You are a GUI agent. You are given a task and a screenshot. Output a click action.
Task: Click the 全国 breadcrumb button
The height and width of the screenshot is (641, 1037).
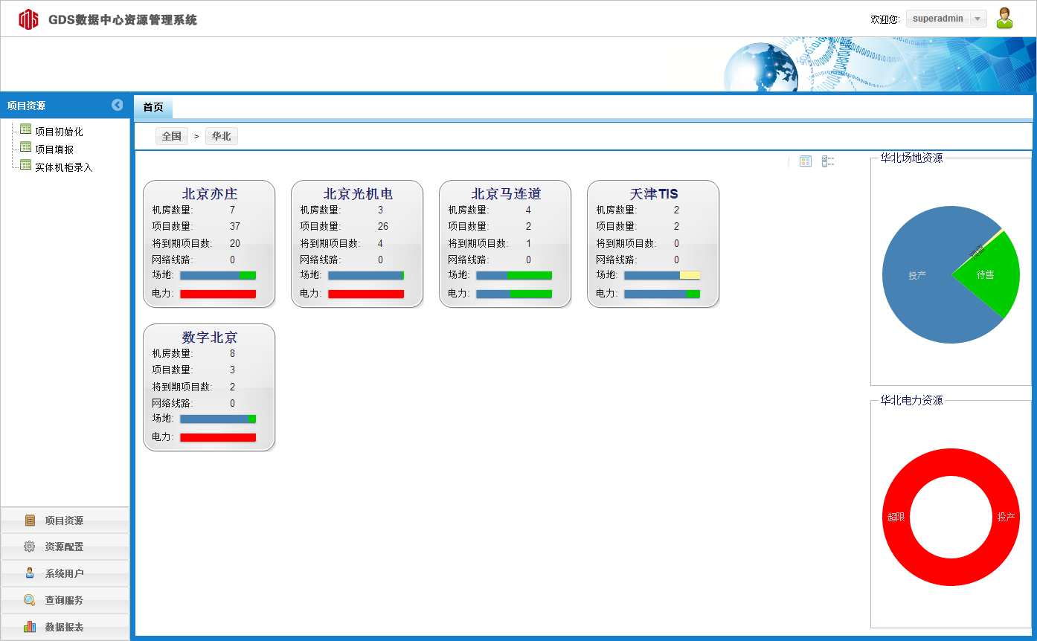pos(171,136)
